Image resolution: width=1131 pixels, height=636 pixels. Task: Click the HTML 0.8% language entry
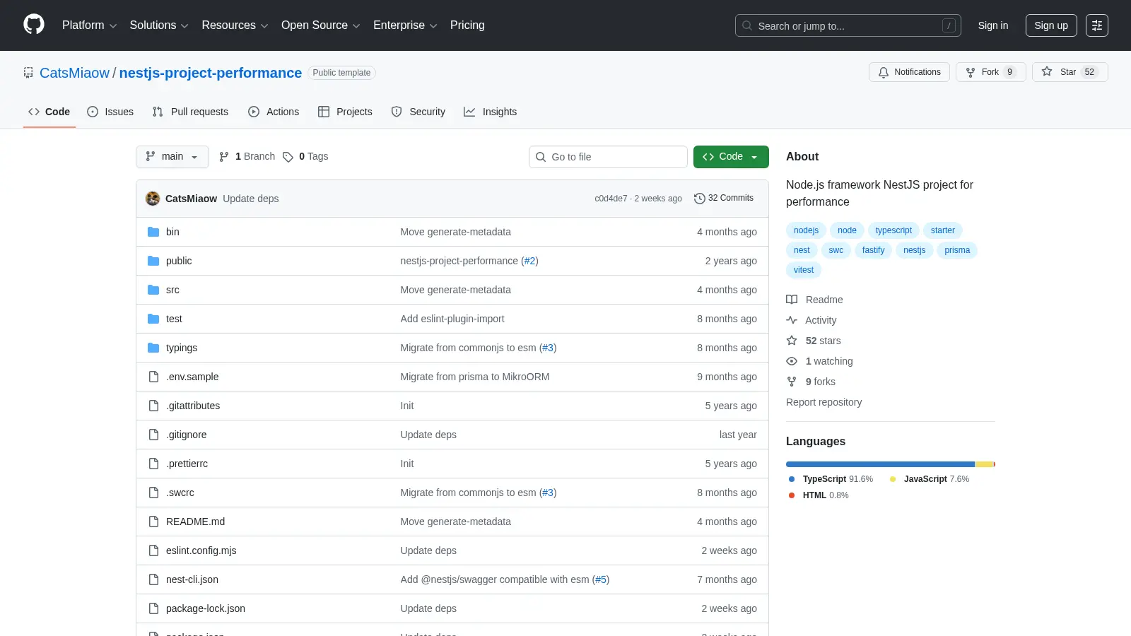click(x=819, y=495)
